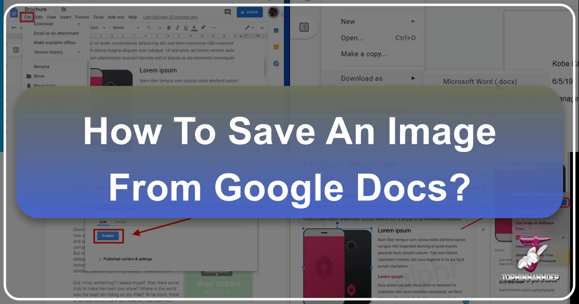Viewport: 579px width, 304px height.
Task: Choose Microsoft Word (.docx) format
Action: (x=480, y=82)
